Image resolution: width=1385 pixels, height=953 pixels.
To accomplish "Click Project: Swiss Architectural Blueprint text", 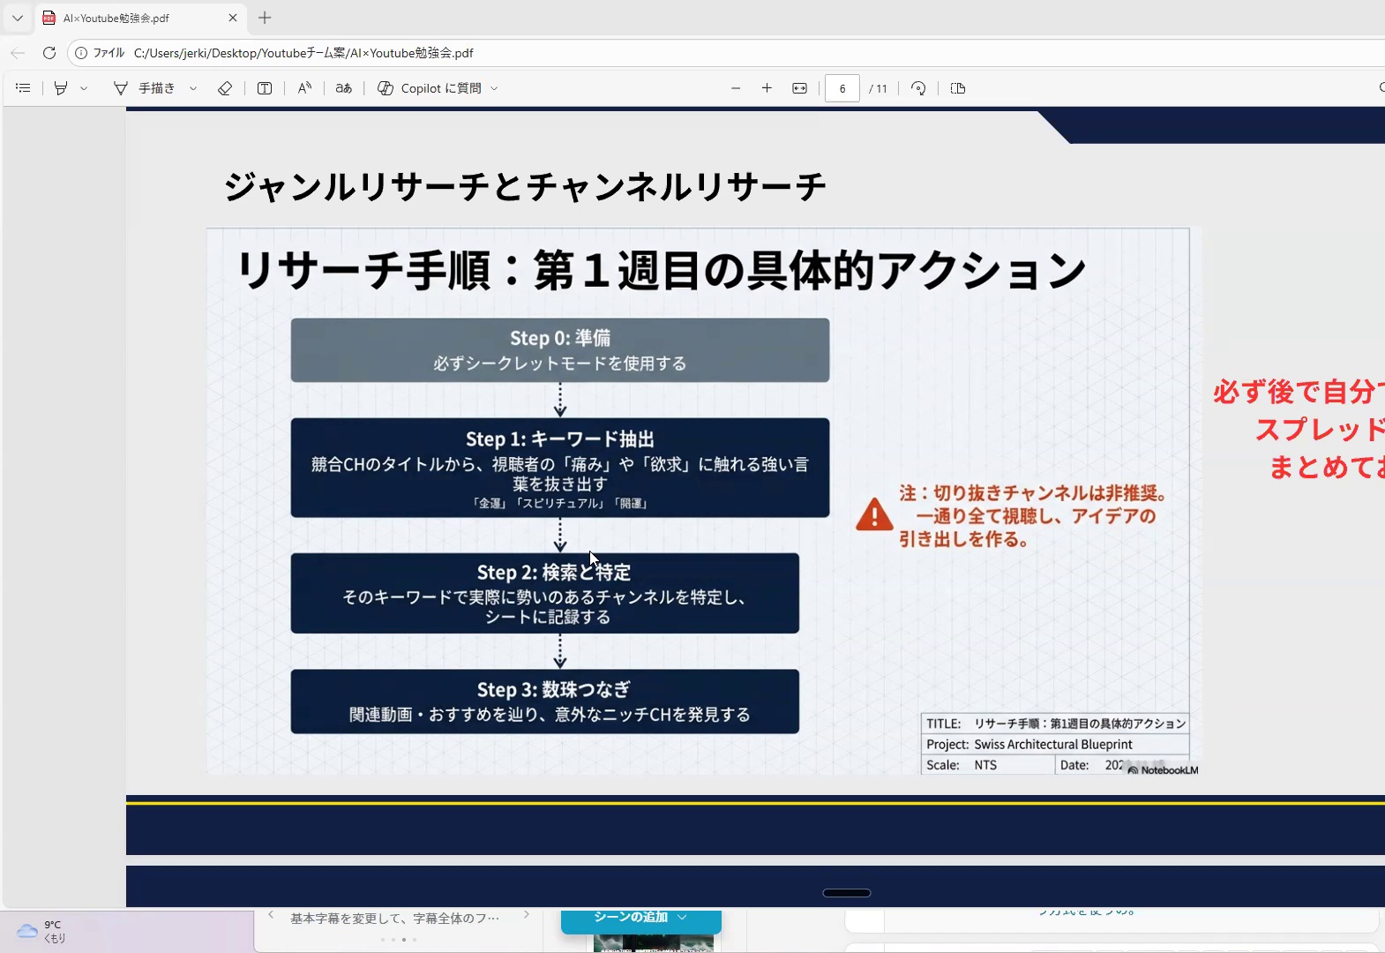I will [x=1029, y=744].
